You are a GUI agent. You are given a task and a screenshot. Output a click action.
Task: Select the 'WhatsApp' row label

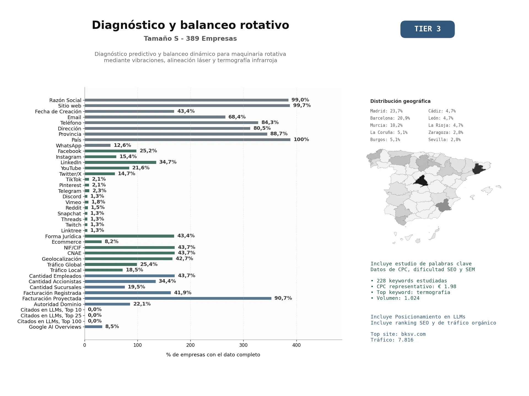(69, 146)
